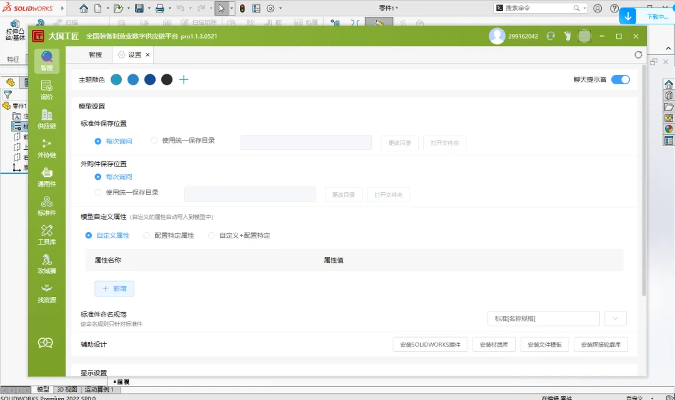
Task: Click SolidWorks Save icon
Action: [139, 8]
